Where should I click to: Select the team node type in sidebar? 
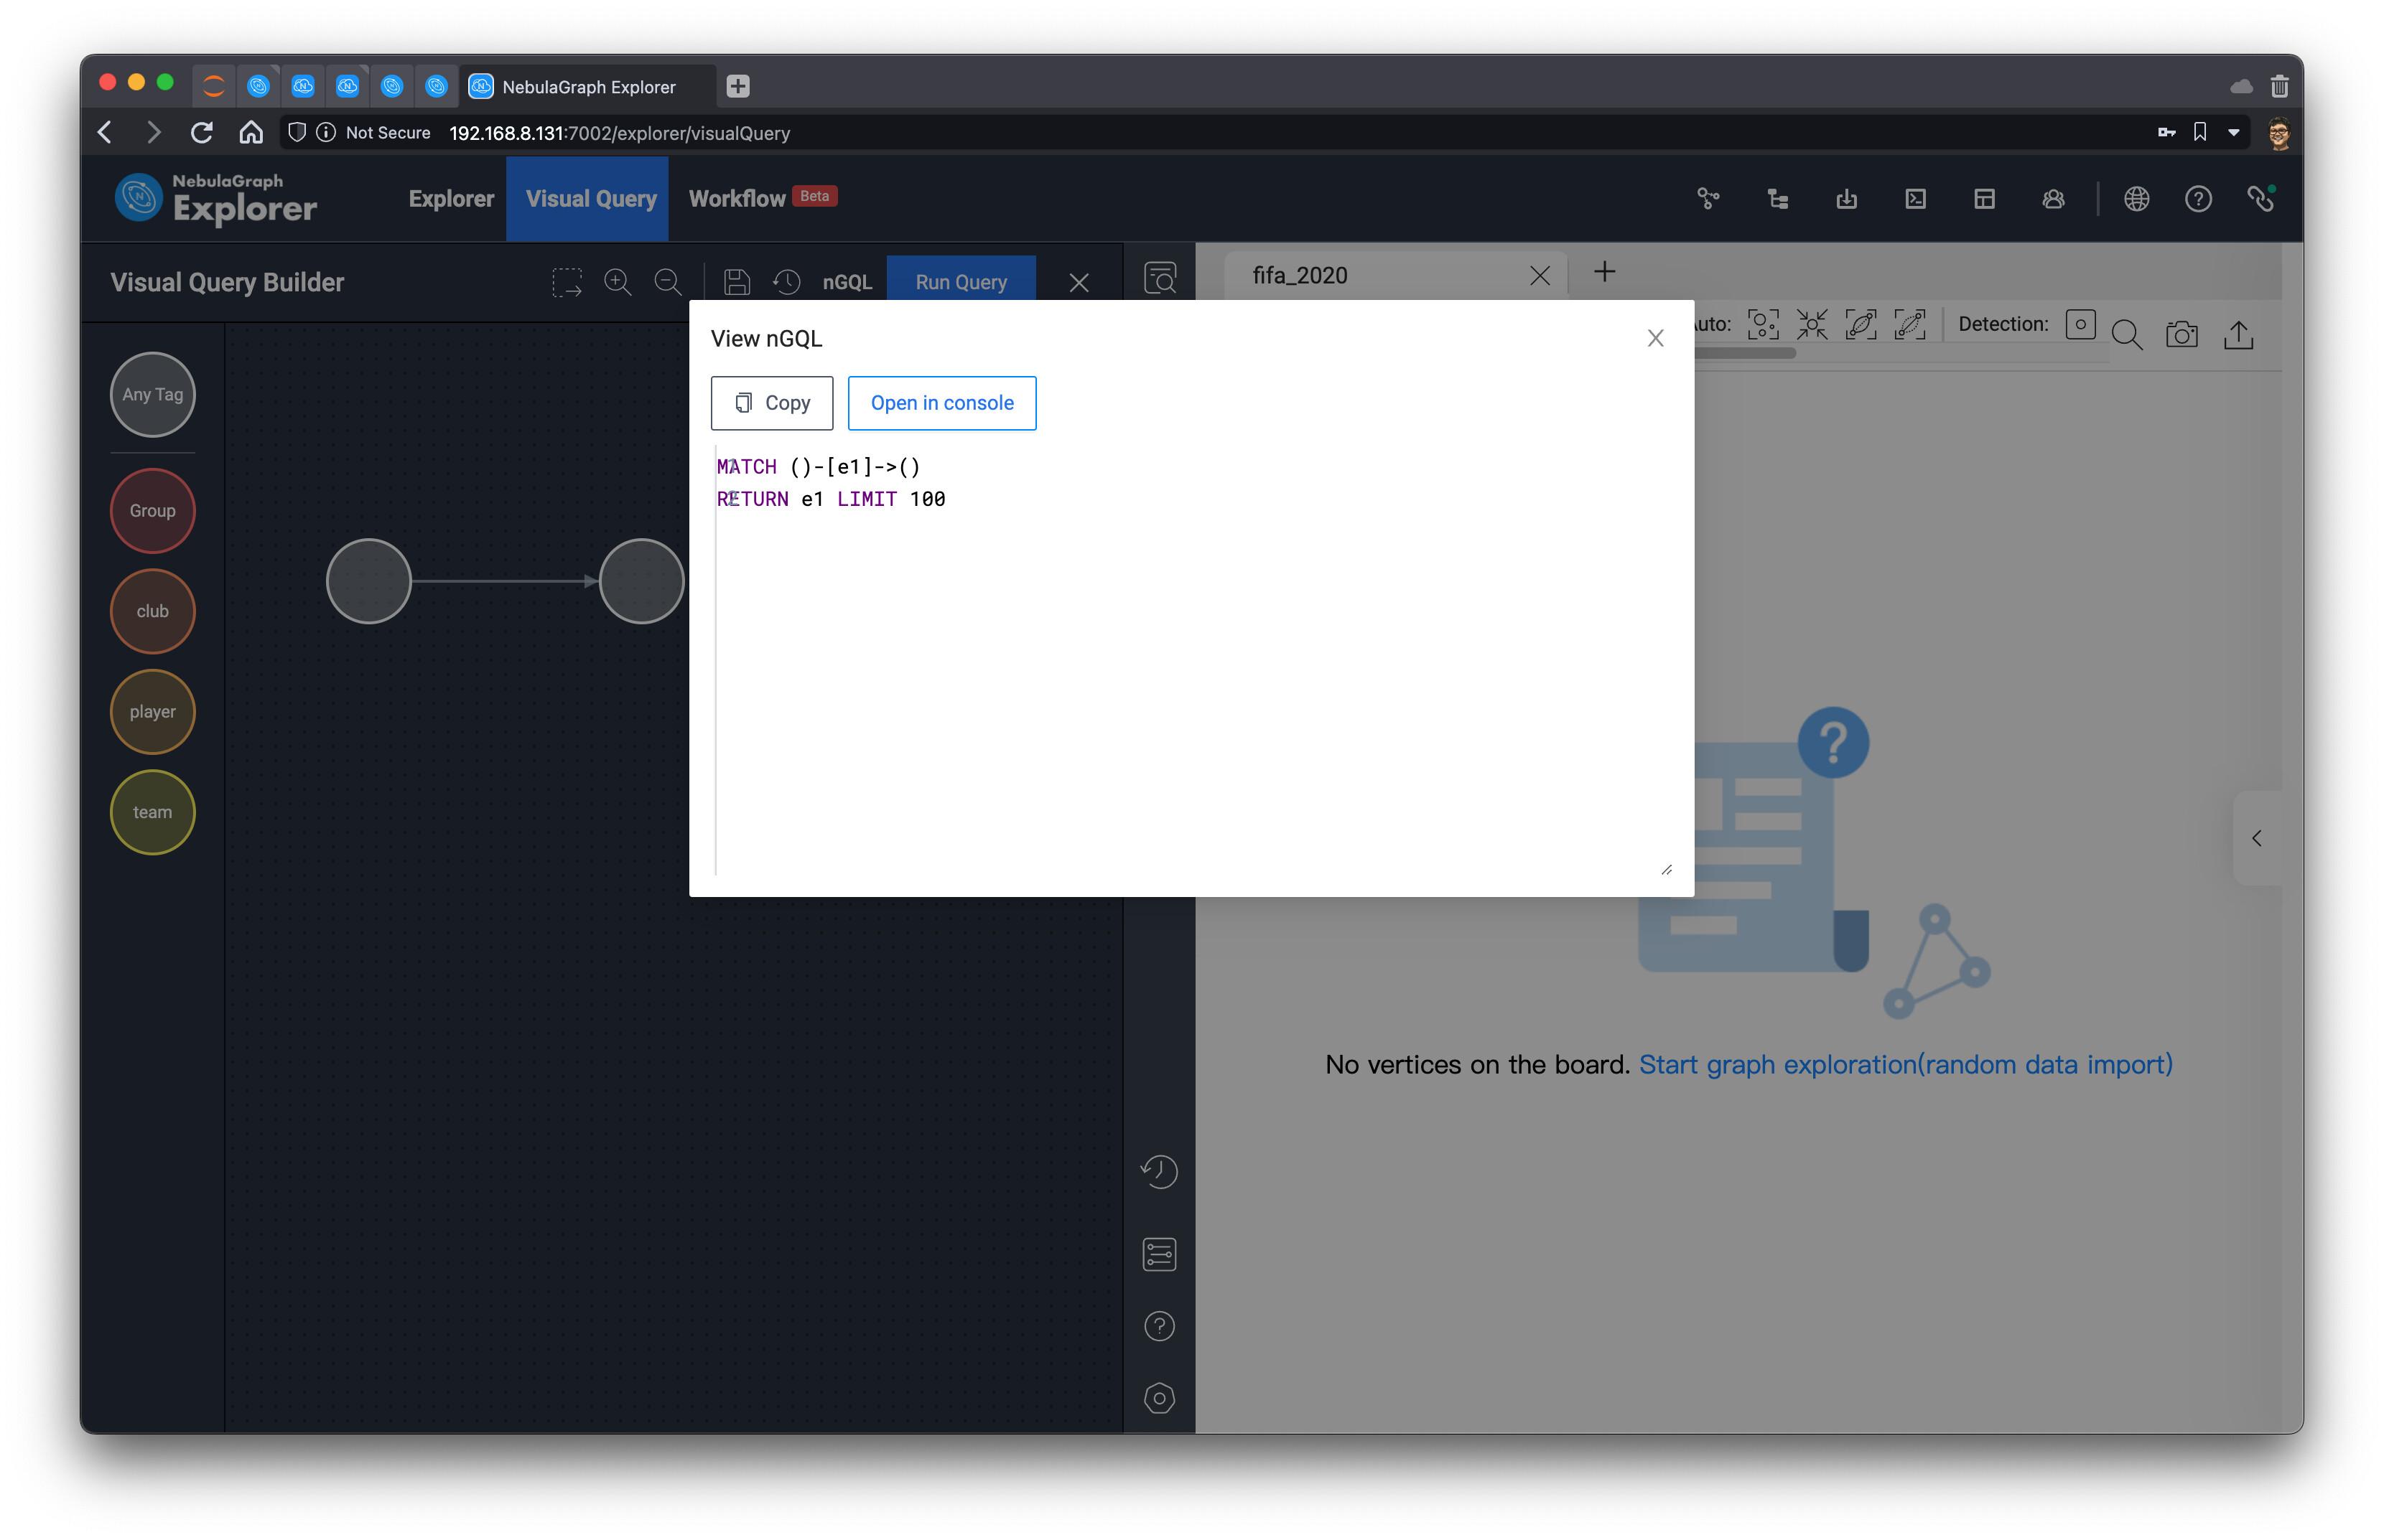(x=154, y=812)
